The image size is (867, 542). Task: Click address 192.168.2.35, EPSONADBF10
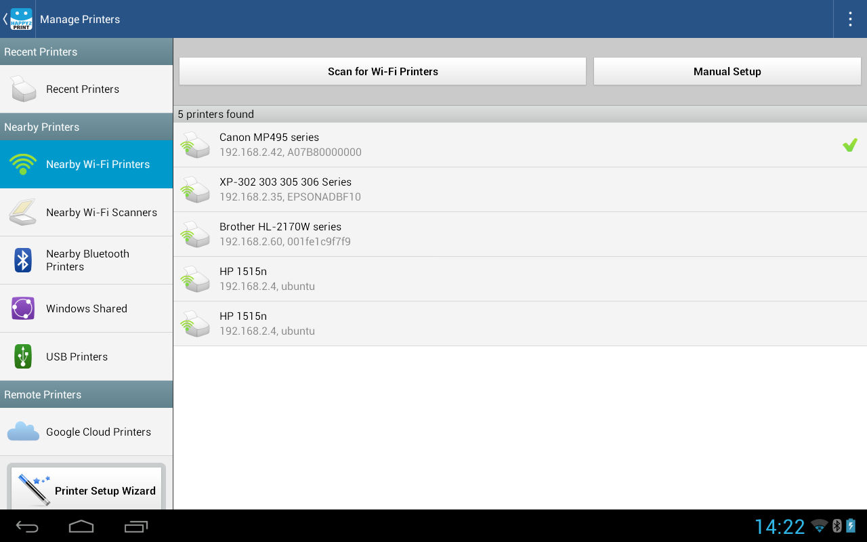pyautogui.click(x=290, y=197)
